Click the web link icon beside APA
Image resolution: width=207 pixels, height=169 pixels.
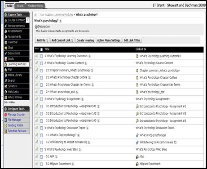(x=137, y=157)
